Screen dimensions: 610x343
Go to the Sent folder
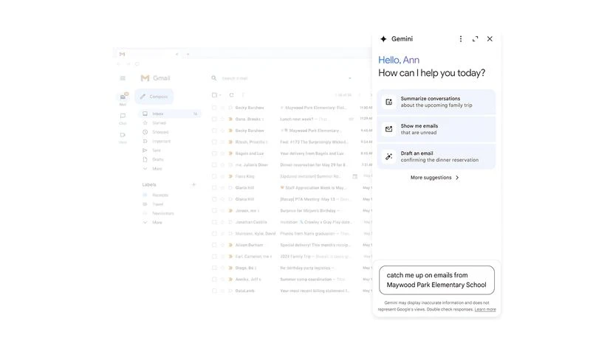(x=156, y=150)
